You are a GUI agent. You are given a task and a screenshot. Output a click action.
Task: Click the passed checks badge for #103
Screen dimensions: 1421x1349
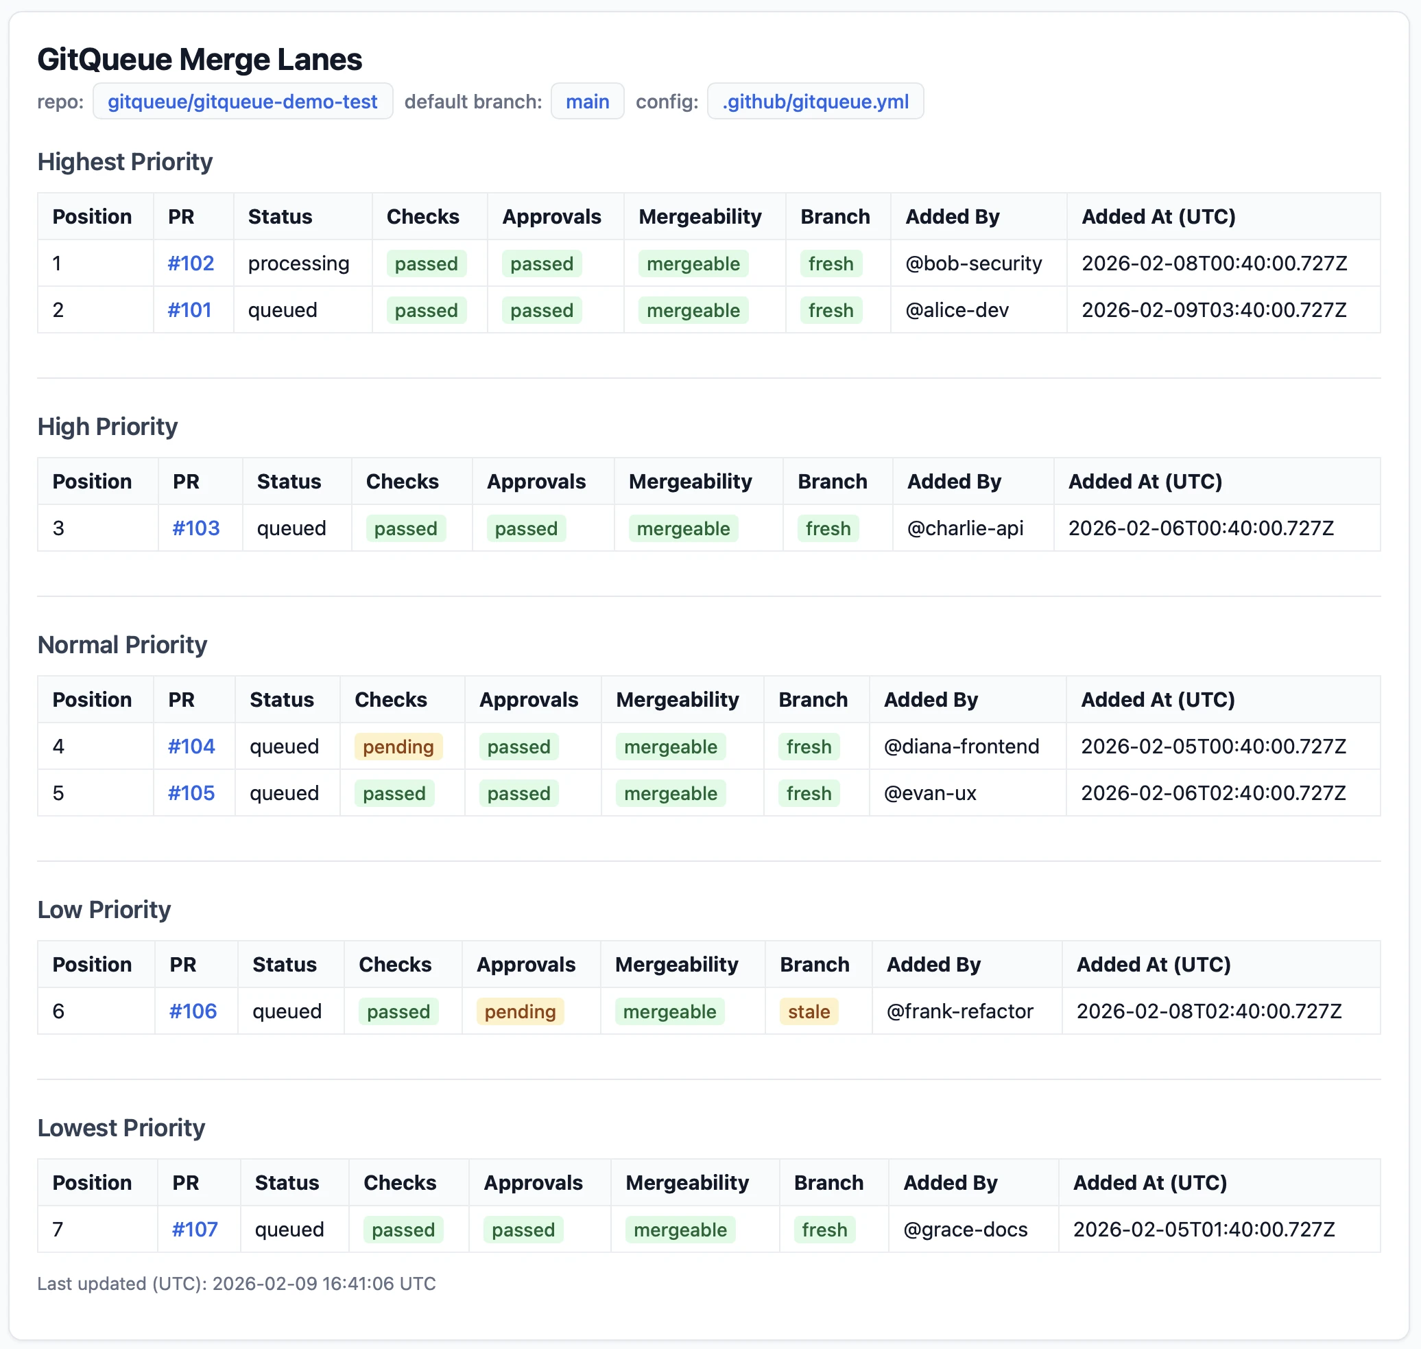[x=405, y=528]
